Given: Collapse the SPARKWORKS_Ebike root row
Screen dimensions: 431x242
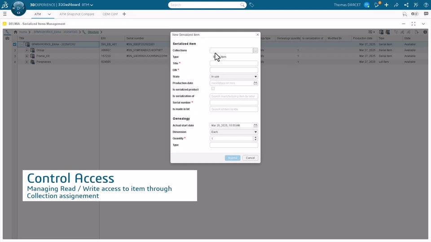Looking at the screenshot, I should coord(22,44).
